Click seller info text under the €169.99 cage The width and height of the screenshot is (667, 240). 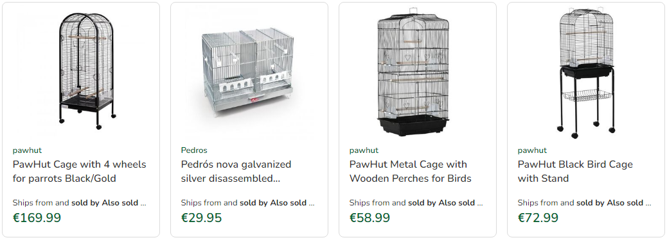pyautogui.click(x=80, y=203)
